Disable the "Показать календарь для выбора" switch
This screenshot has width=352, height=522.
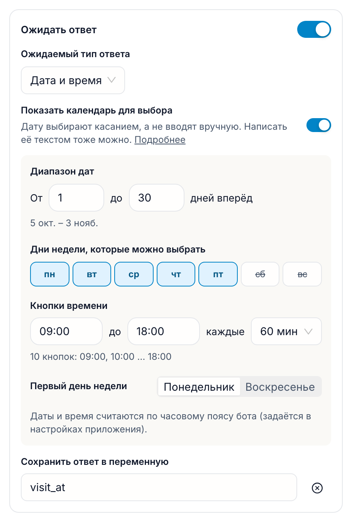318,125
